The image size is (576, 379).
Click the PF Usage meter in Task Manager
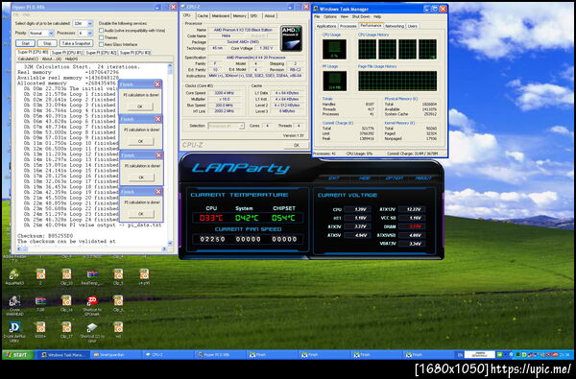(x=334, y=81)
